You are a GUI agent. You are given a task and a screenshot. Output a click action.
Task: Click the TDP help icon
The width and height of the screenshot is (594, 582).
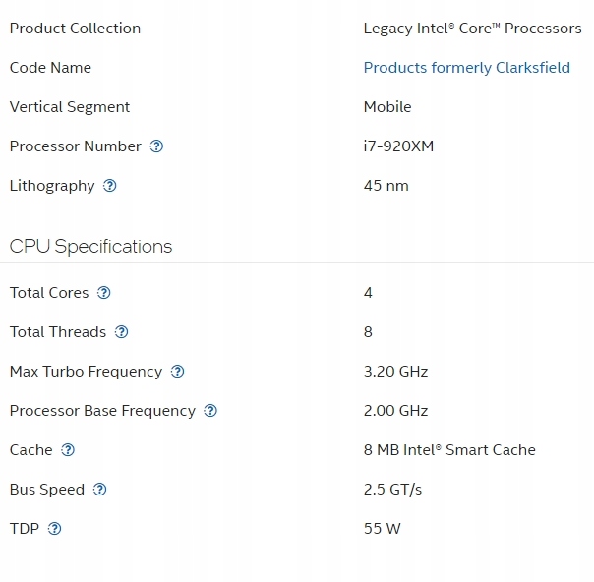click(54, 529)
